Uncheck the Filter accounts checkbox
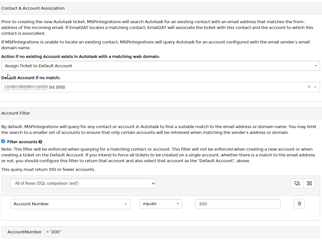 [3, 141]
